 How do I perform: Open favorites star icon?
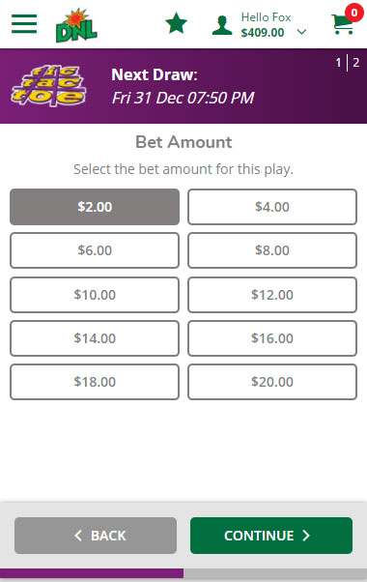[x=176, y=24]
